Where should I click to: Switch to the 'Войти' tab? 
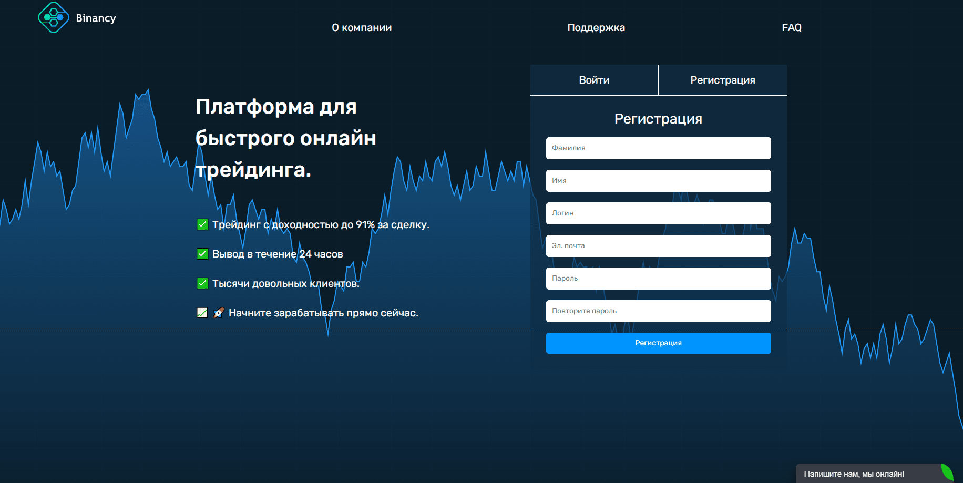pyautogui.click(x=594, y=80)
